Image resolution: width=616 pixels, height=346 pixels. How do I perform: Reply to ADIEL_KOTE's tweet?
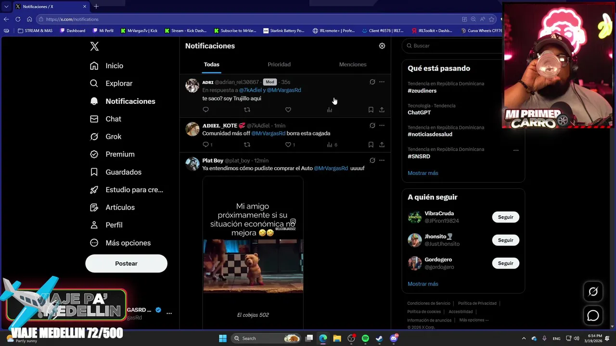coord(207,145)
